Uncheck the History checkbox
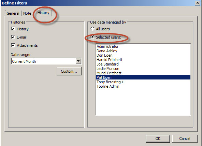The height and width of the screenshot is (146, 202). coord(13,29)
